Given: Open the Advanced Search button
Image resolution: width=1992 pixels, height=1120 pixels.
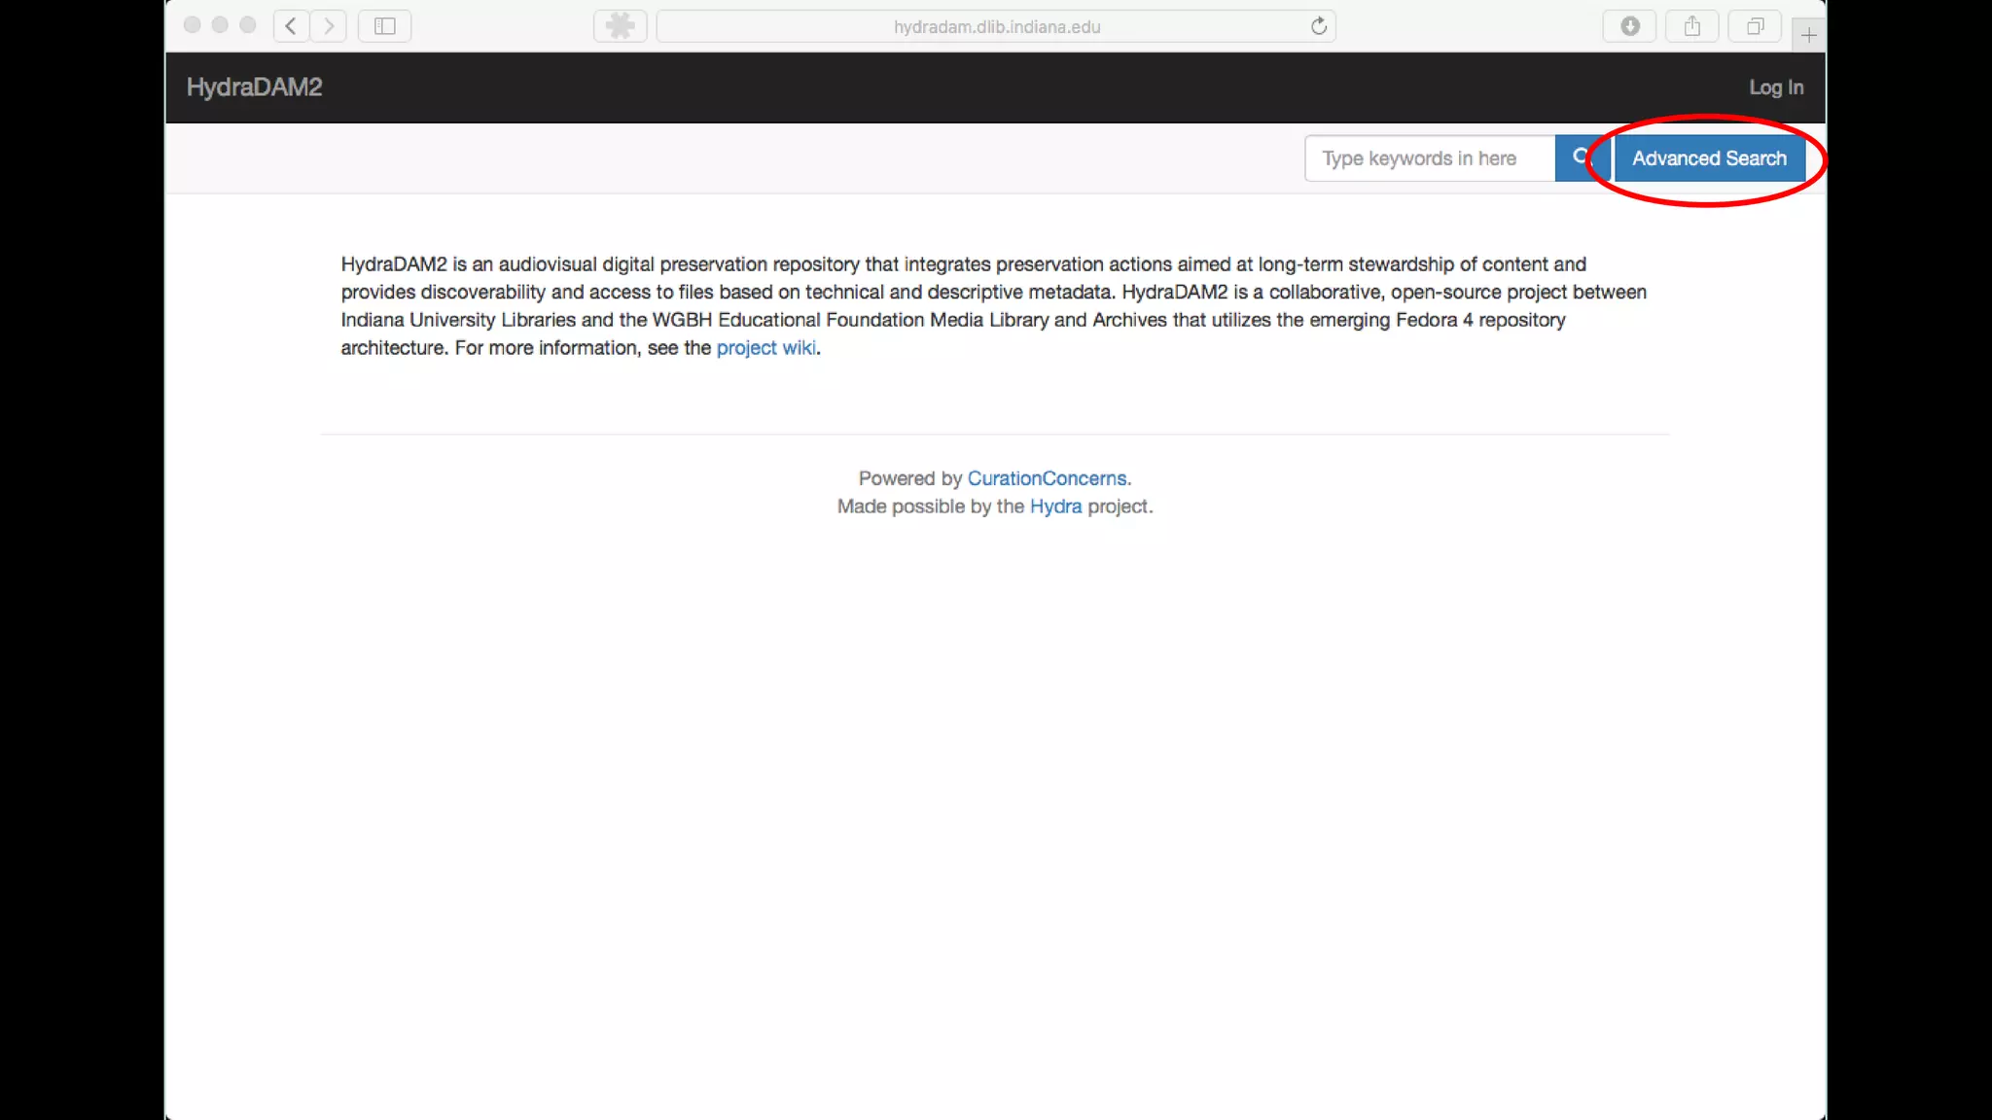Looking at the screenshot, I should click(1709, 158).
